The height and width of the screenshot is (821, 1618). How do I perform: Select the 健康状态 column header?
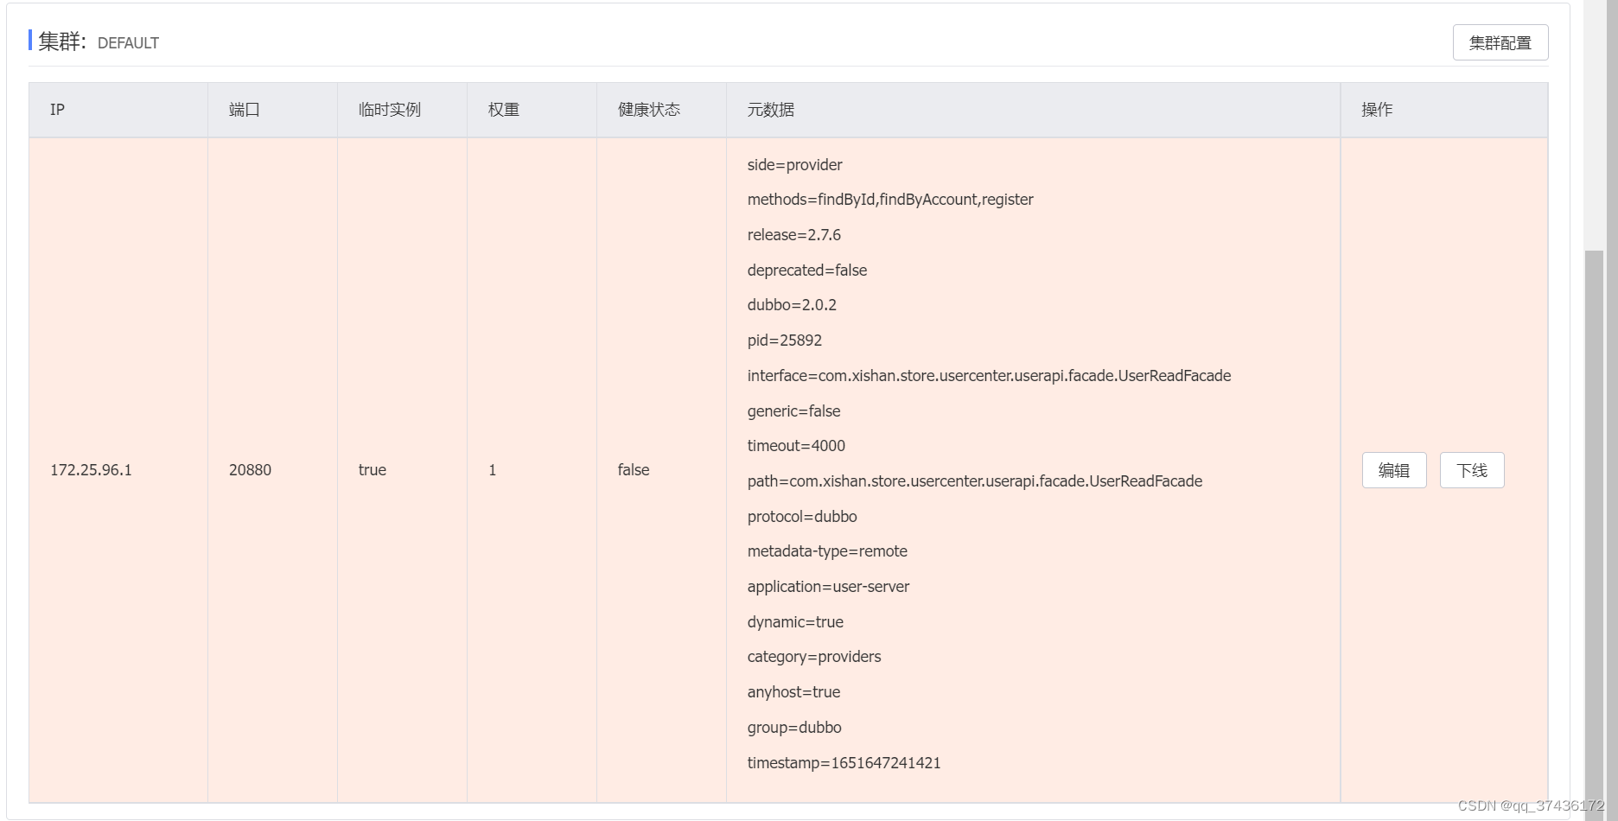click(661, 110)
